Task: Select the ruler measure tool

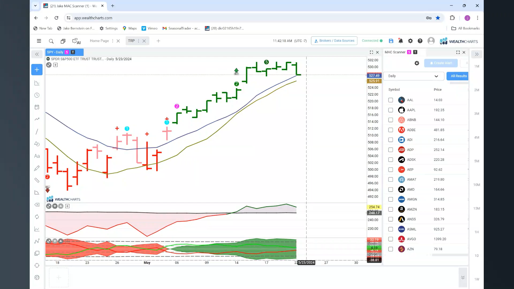Action: click(x=37, y=180)
